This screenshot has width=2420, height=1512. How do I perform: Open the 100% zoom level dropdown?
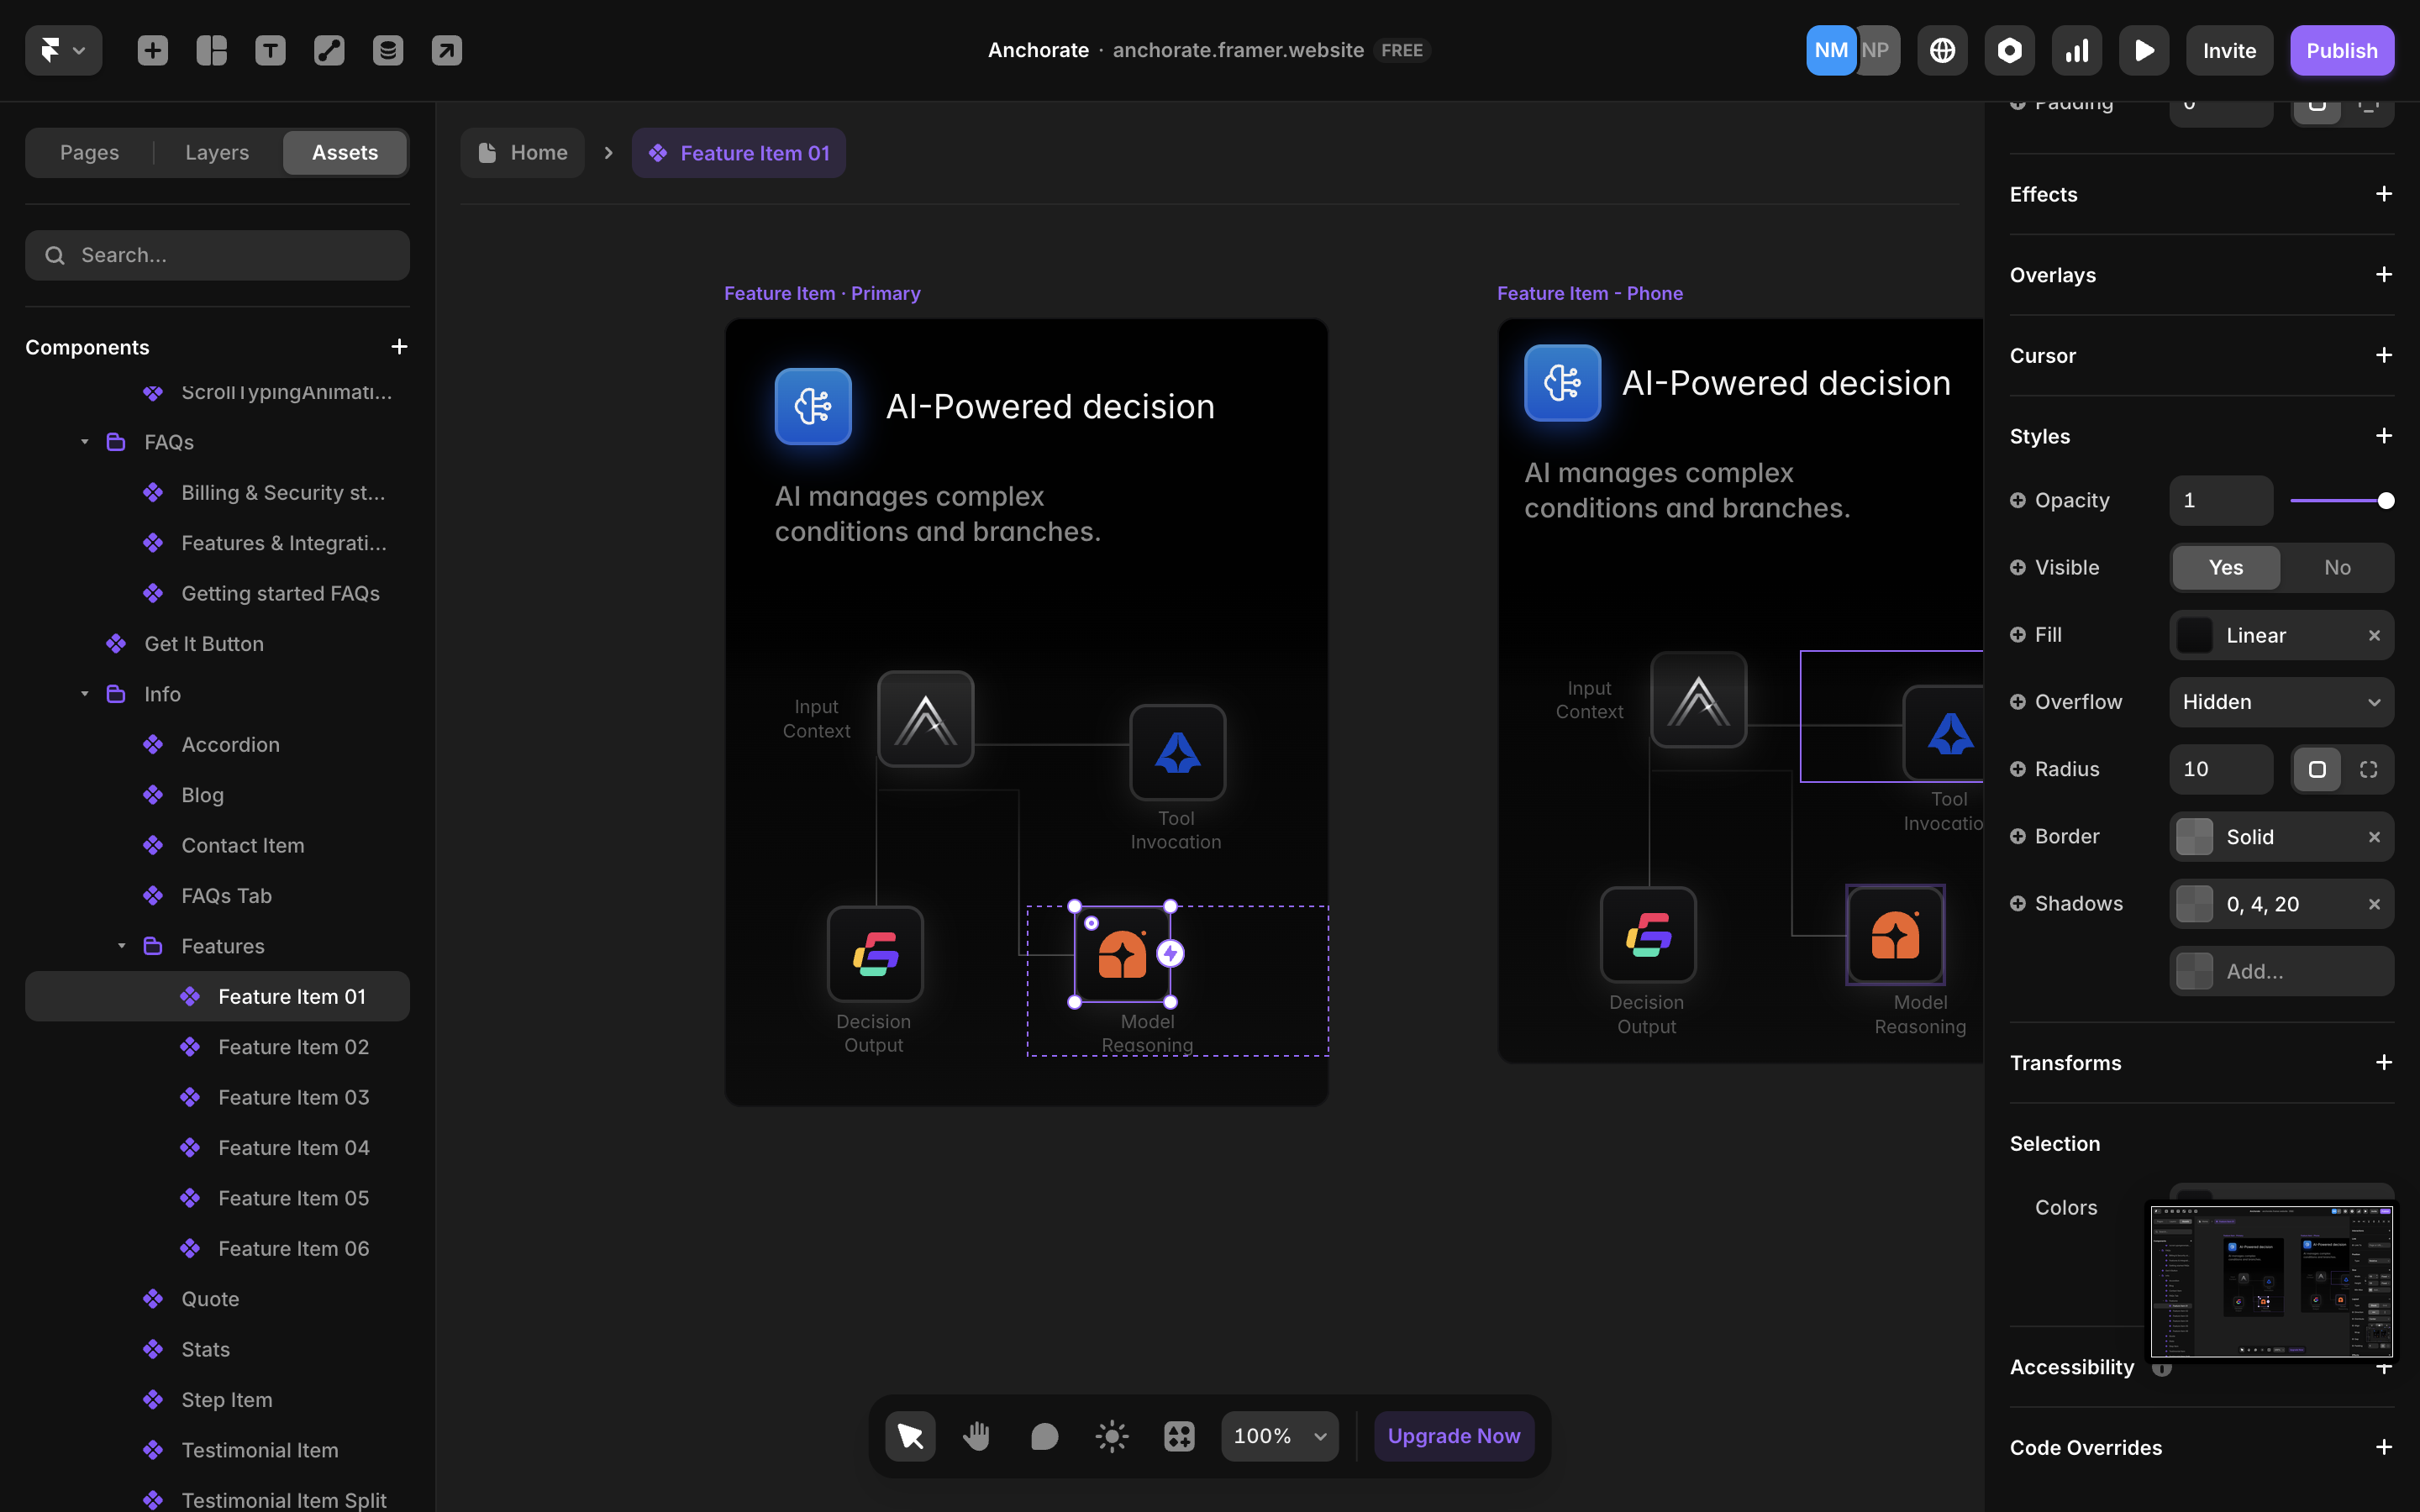point(1279,1436)
